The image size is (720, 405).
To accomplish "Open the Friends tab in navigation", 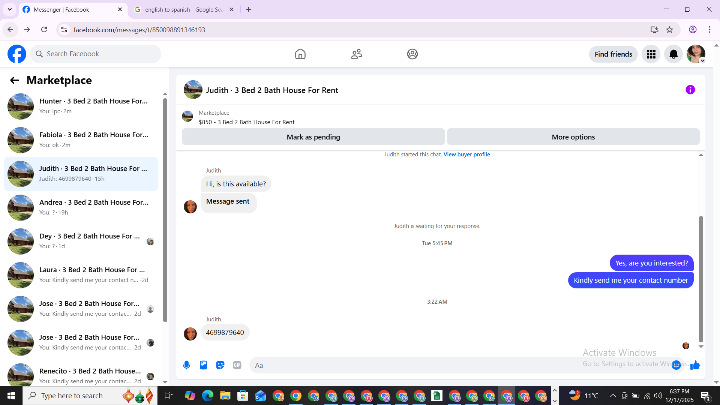I will [x=356, y=54].
